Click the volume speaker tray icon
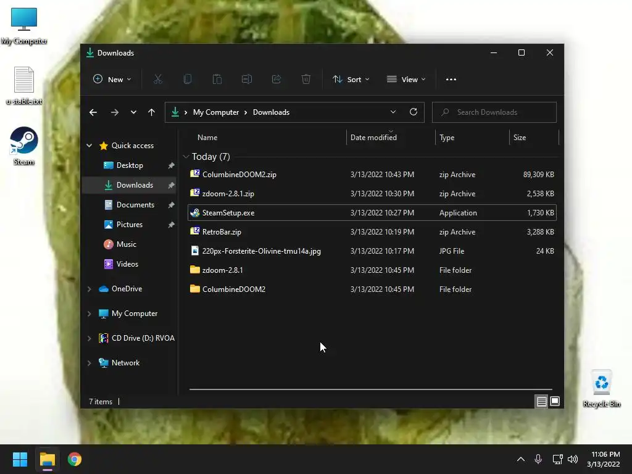 click(572, 459)
